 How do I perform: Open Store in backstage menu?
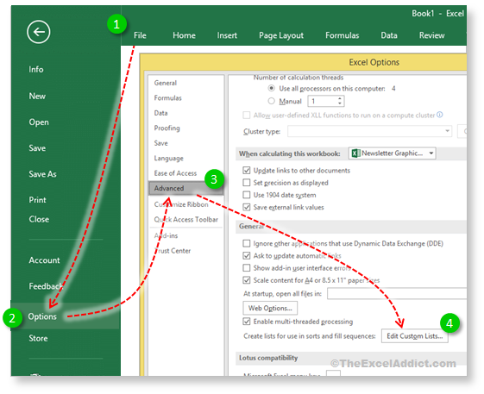[x=38, y=339]
